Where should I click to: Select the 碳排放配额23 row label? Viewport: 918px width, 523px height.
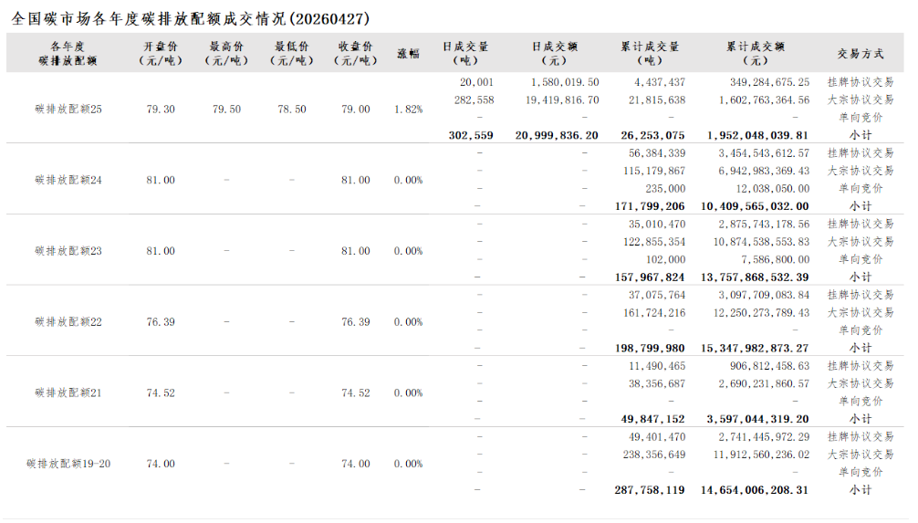click(68, 251)
